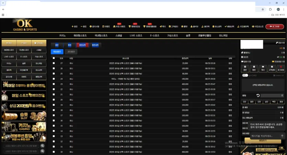Open 가상스포츠 in main category bar
This screenshot has width=287, height=155.
pos(173,35)
